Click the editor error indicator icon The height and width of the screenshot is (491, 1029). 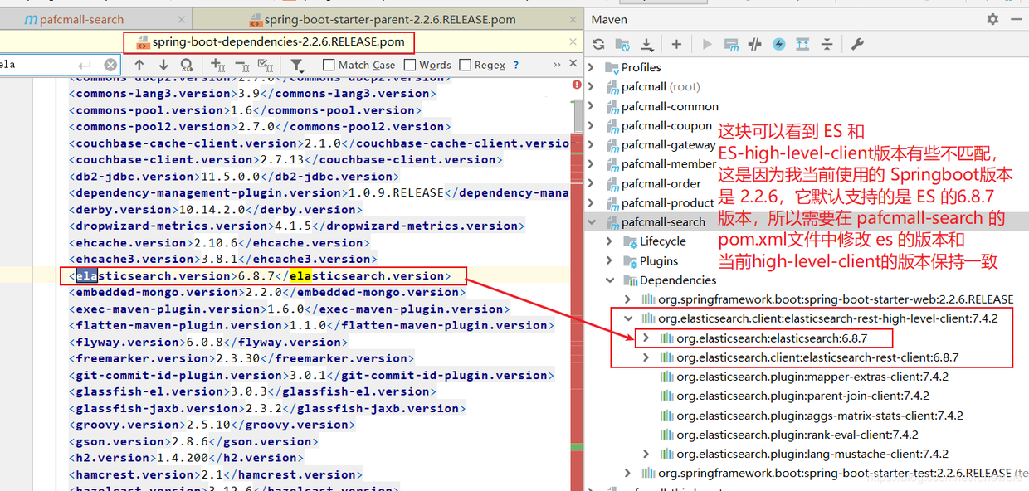[577, 85]
